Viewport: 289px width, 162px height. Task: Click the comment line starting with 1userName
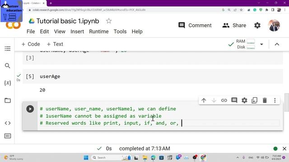(x=101, y=116)
